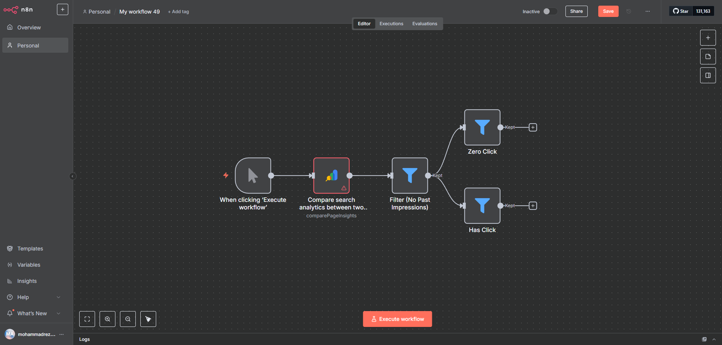
Task: Click the tidy up nodes icon
Action: point(148,319)
